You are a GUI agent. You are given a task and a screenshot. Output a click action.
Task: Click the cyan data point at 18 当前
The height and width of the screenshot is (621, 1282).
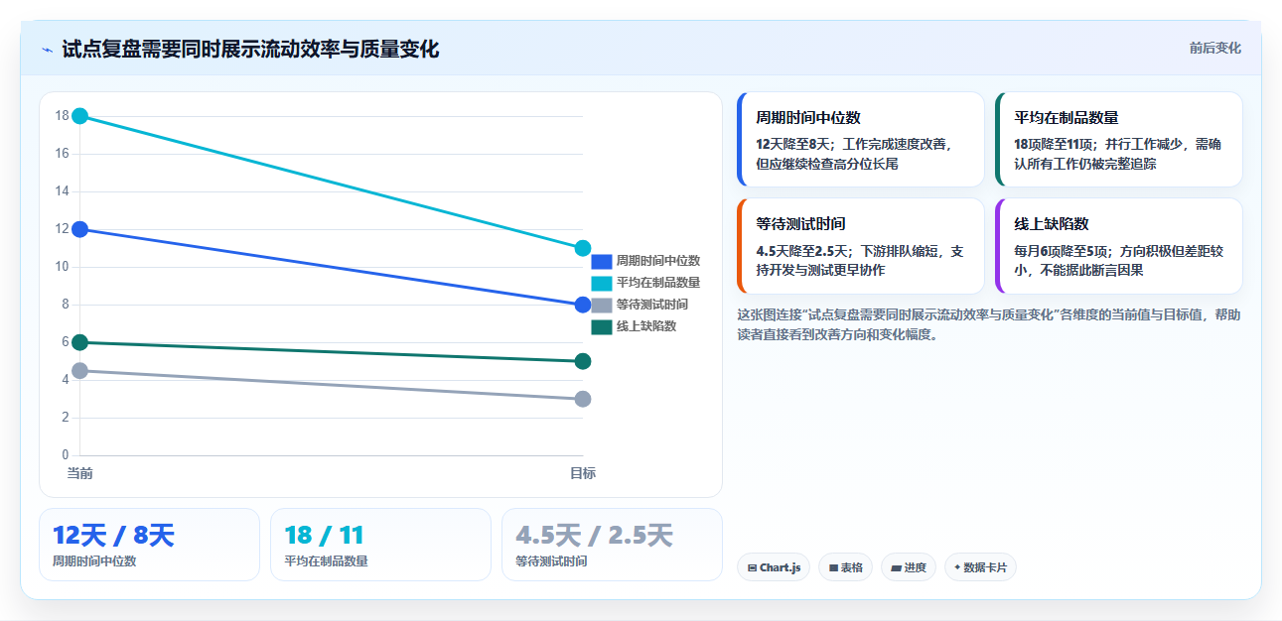coord(80,116)
